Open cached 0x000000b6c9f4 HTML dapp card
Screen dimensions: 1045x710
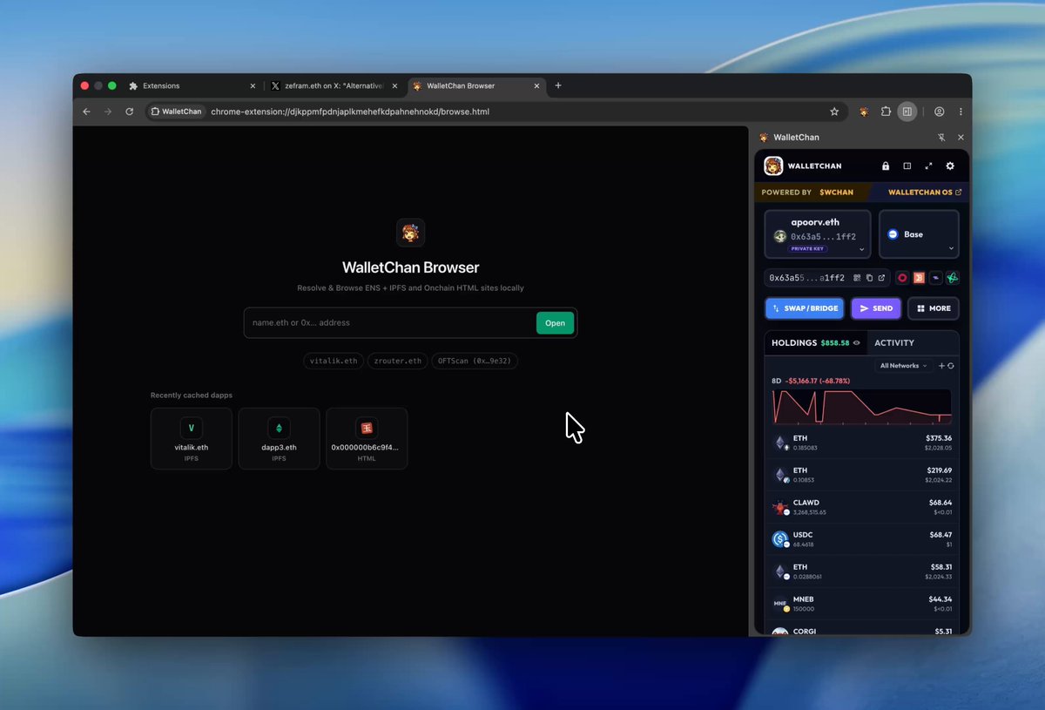(x=367, y=438)
